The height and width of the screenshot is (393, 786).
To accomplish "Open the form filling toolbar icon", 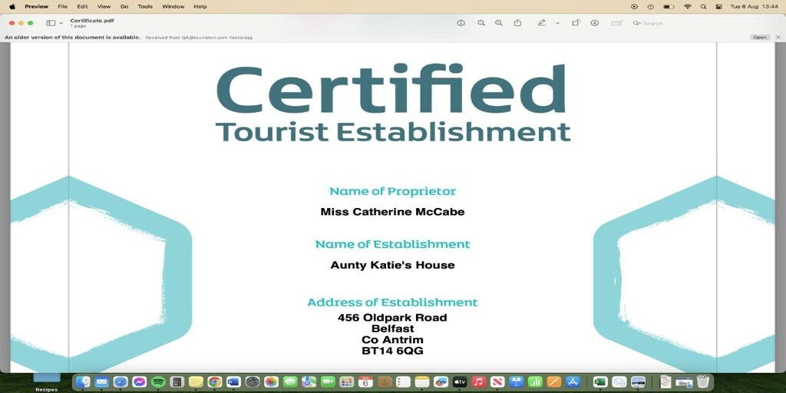I will point(616,23).
